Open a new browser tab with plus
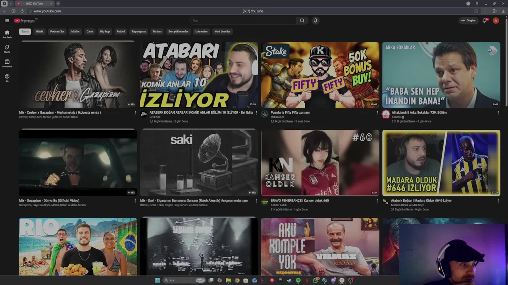This screenshot has width=508, height=285. click(x=58, y=4)
